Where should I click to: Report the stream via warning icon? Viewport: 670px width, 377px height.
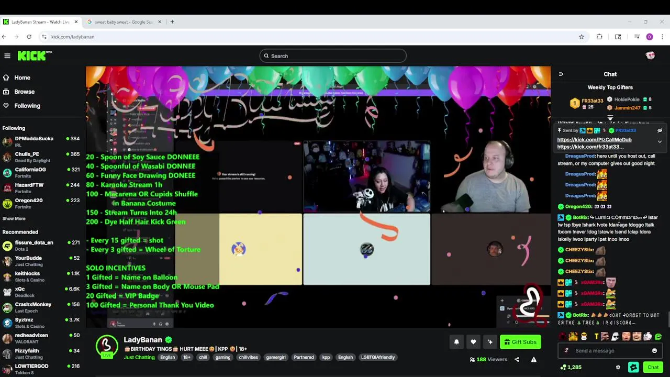click(533, 360)
